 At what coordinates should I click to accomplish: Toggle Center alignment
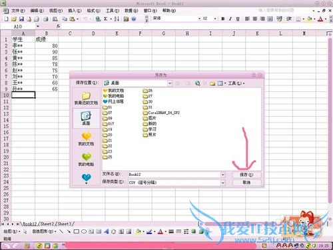point(255,19)
